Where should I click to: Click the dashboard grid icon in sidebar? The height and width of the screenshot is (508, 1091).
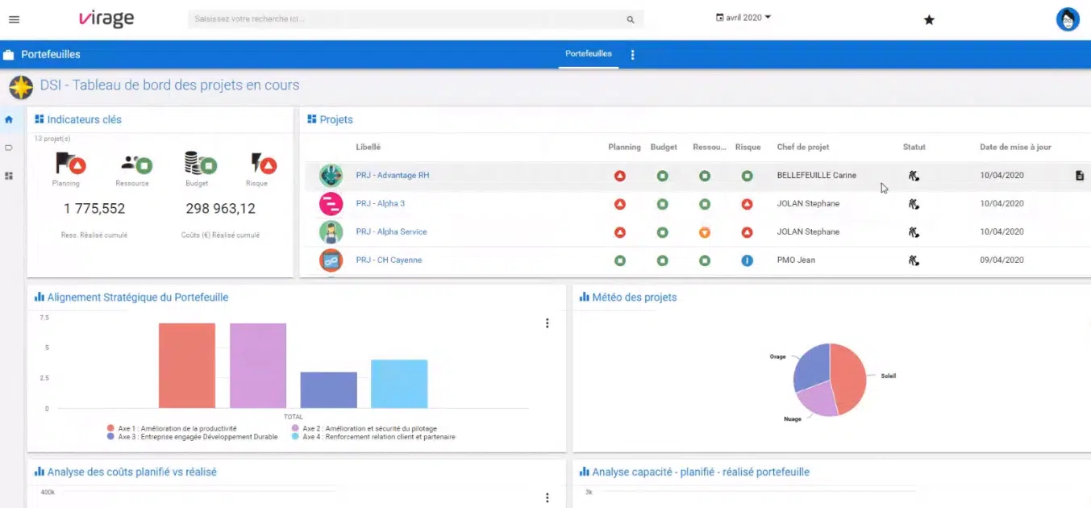point(9,175)
